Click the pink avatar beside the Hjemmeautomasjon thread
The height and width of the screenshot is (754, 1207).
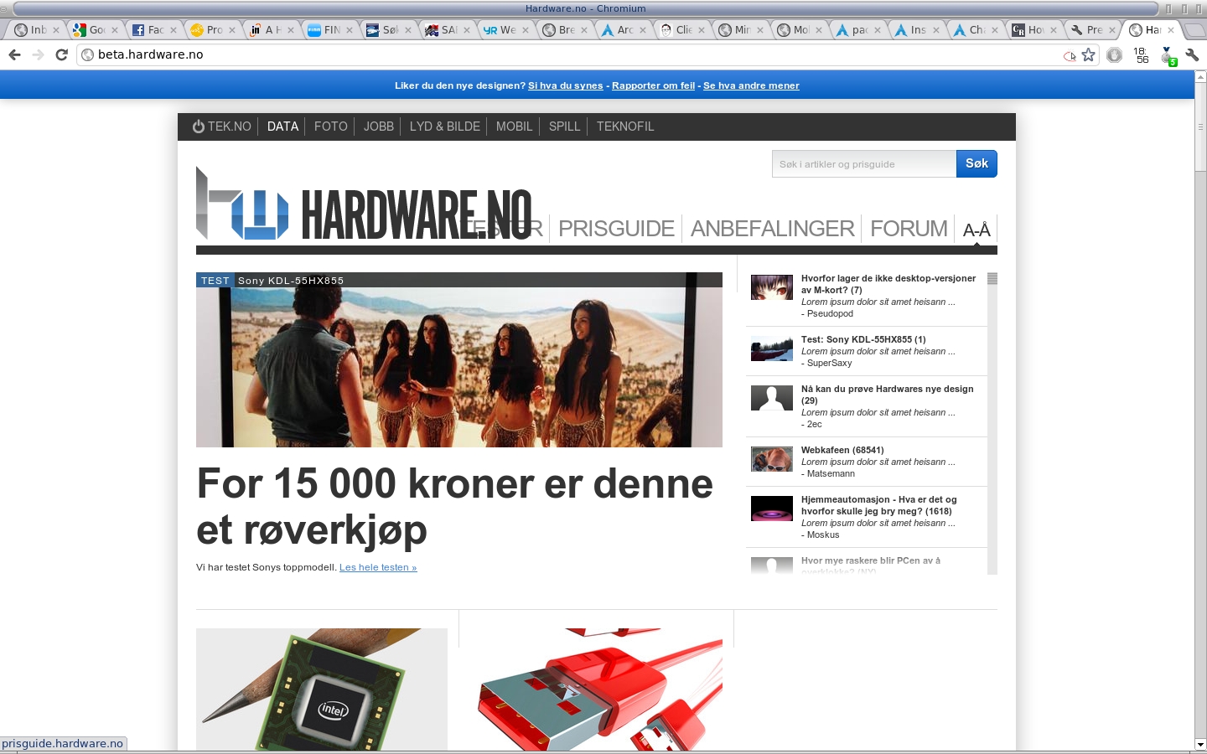(772, 509)
